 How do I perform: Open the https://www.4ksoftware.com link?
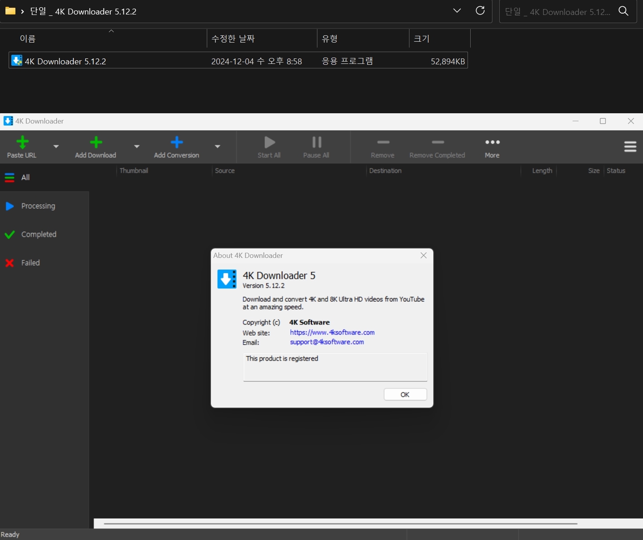[x=332, y=333]
